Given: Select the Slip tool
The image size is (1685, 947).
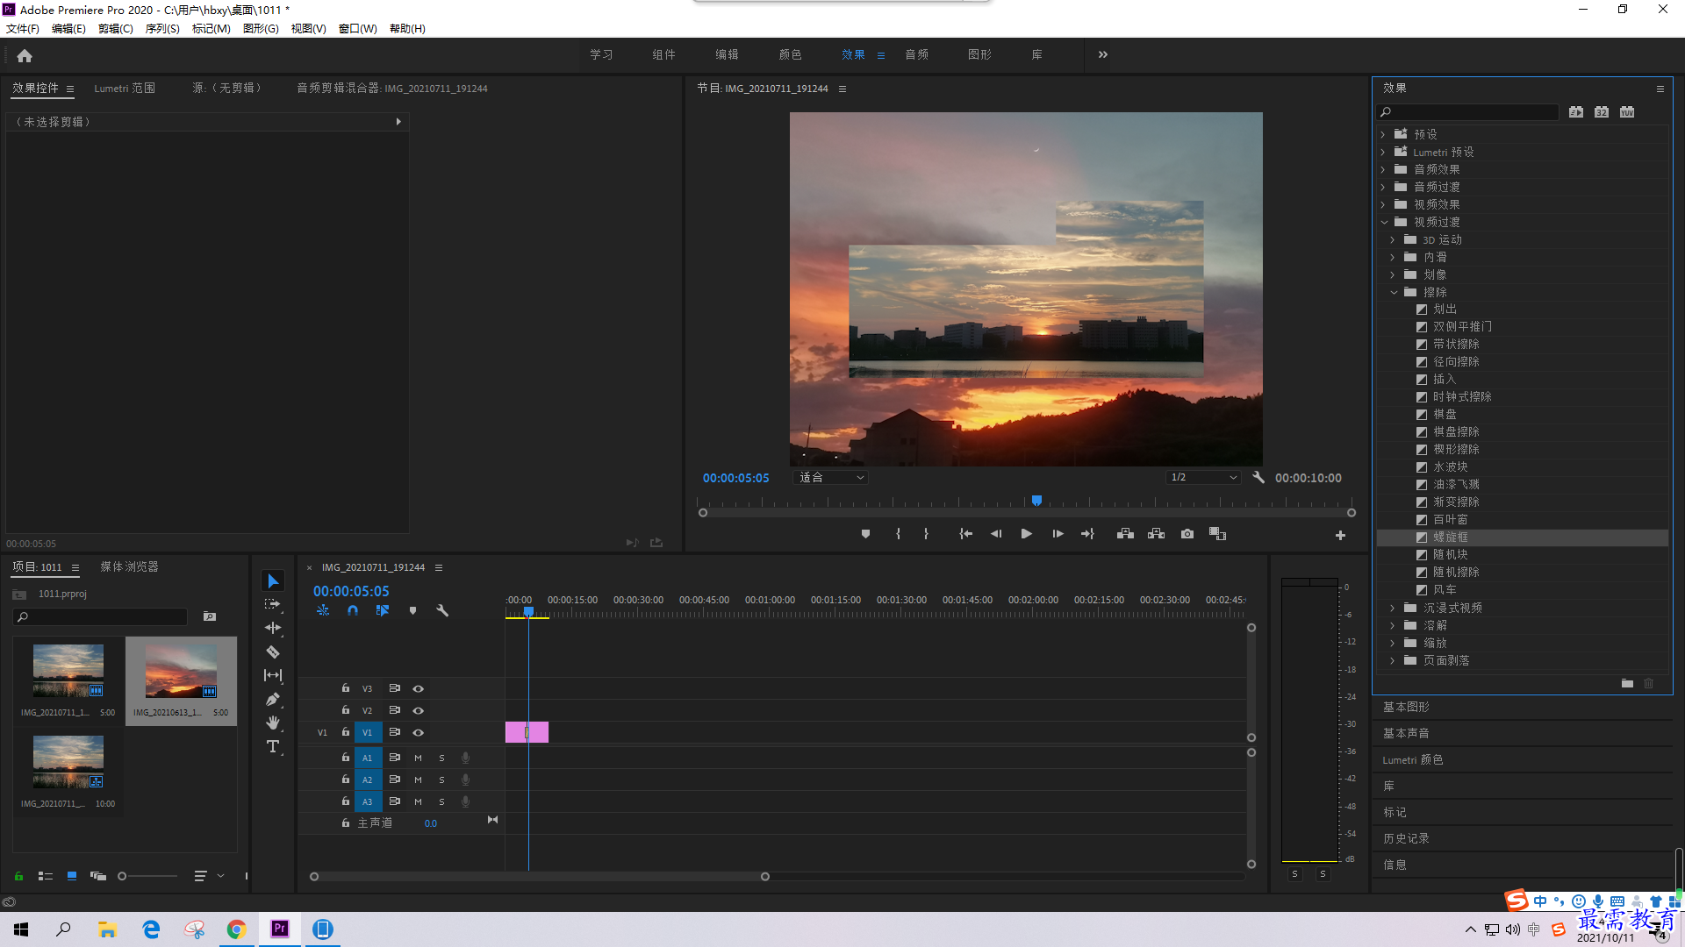Looking at the screenshot, I should click(273, 675).
